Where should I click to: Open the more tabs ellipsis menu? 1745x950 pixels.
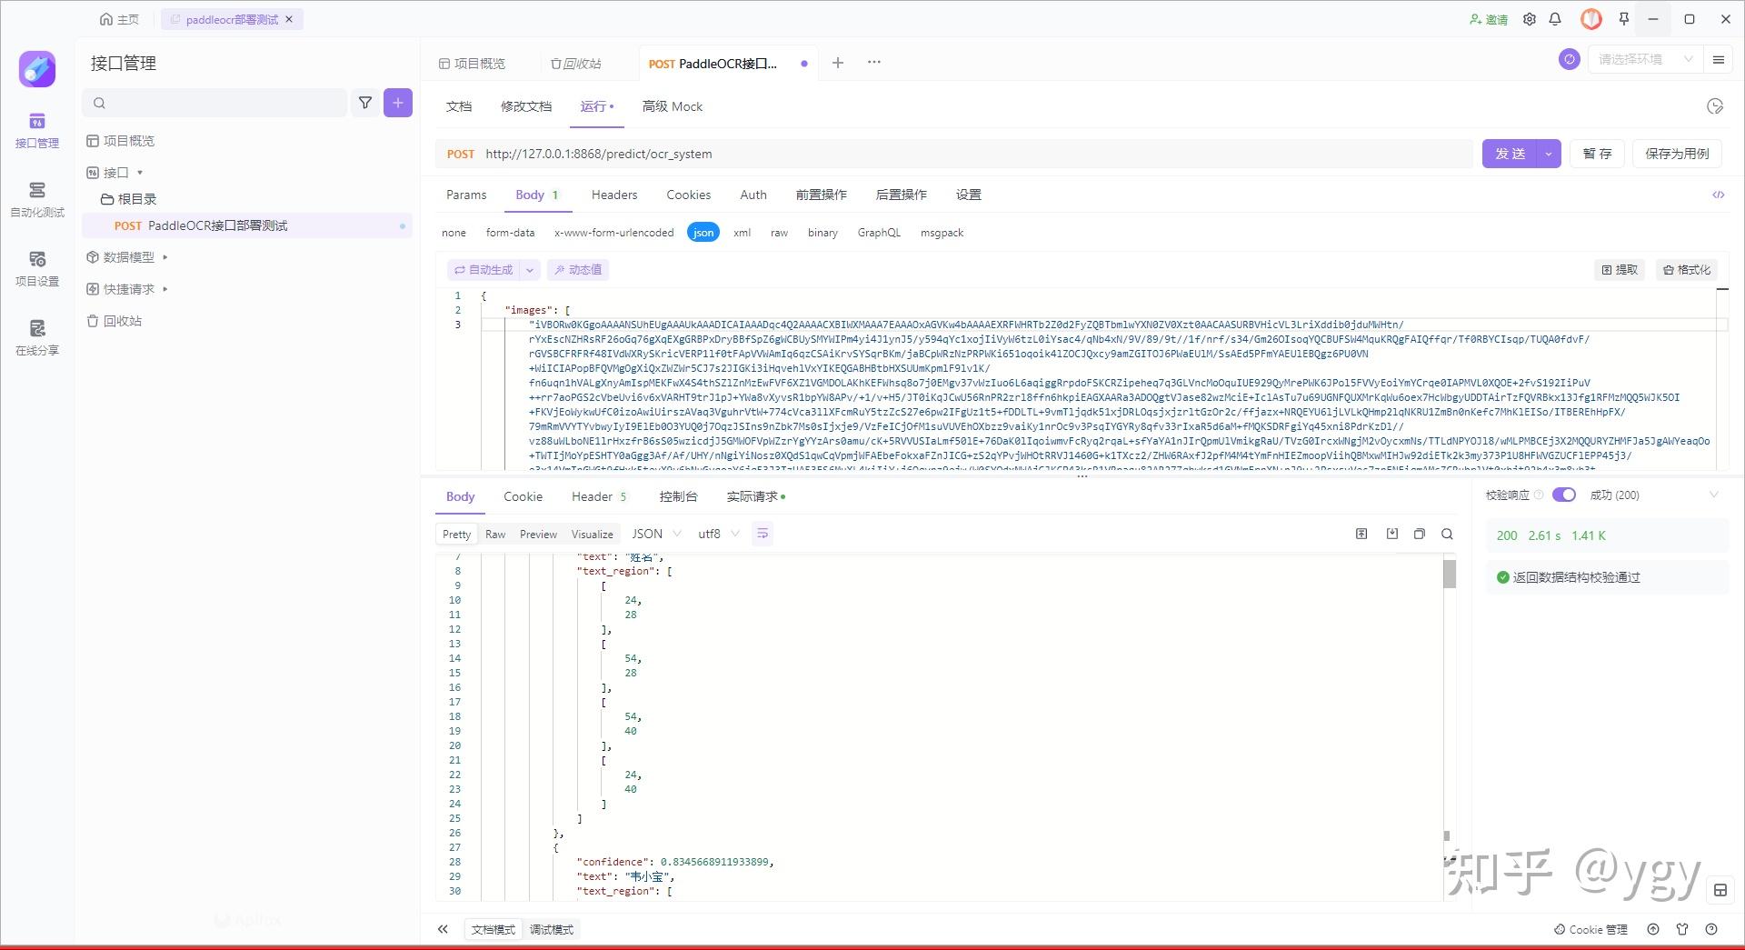[874, 63]
